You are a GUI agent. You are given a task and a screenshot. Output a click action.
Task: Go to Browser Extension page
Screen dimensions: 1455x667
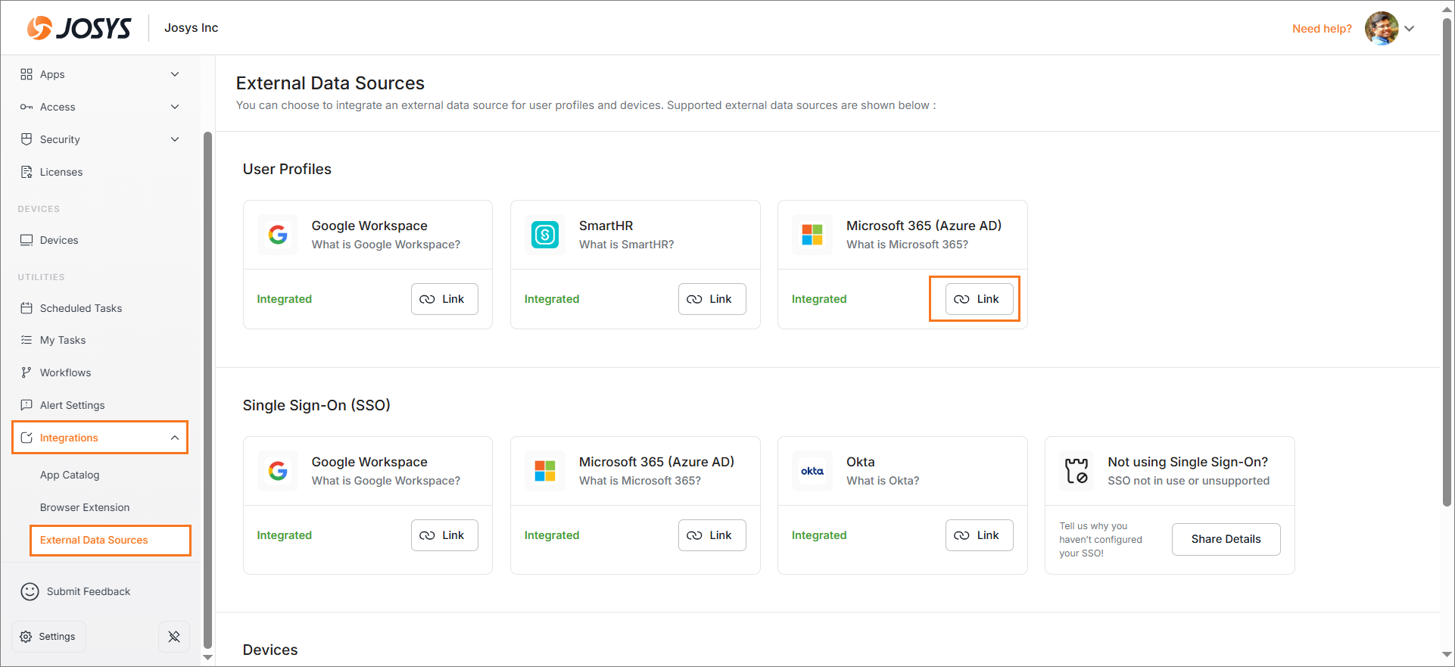tap(85, 507)
